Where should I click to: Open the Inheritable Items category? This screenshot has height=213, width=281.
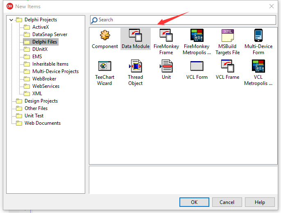click(x=50, y=64)
